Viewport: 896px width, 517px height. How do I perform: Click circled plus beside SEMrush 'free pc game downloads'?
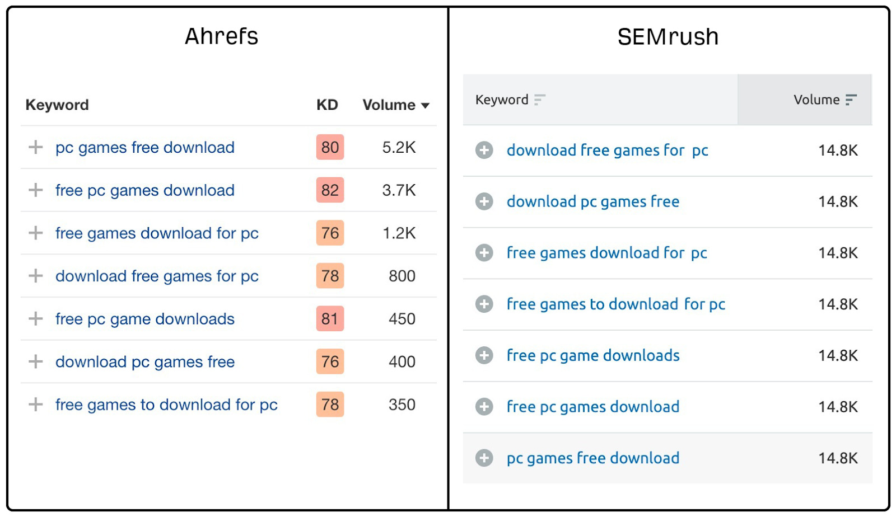click(x=484, y=355)
